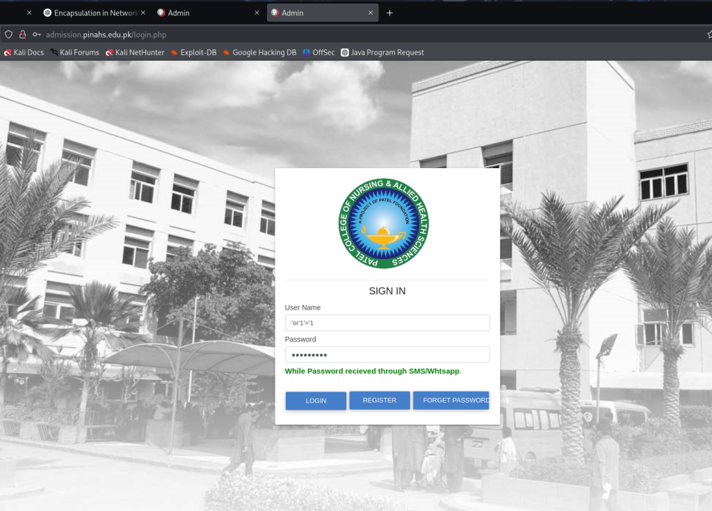Click the SIGN IN heading

387,291
